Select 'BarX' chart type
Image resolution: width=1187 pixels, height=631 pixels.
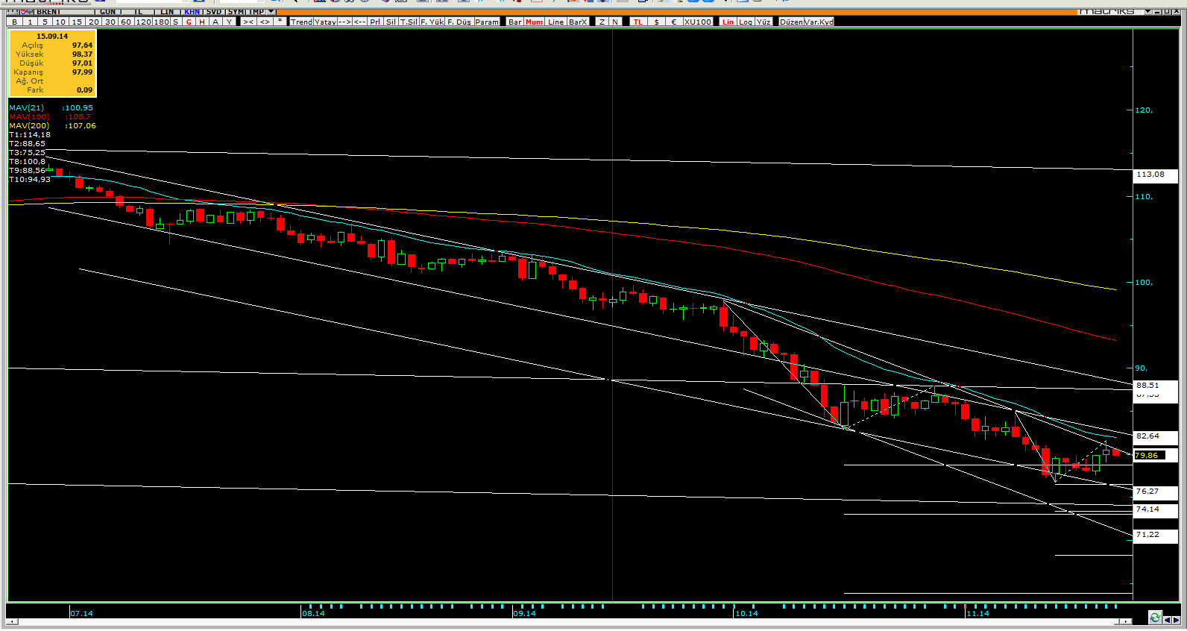[578, 22]
